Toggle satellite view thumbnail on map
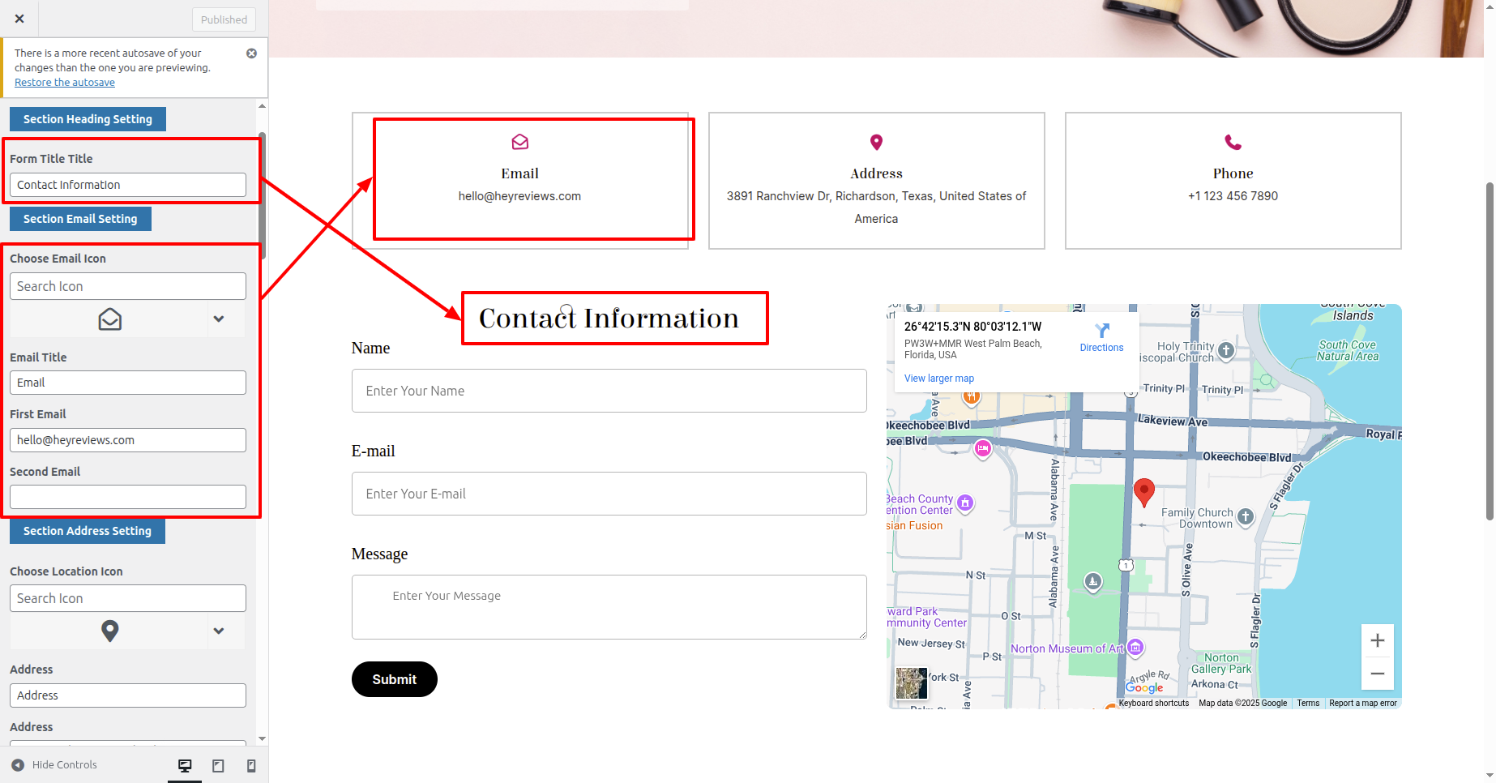 (x=911, y=683)
